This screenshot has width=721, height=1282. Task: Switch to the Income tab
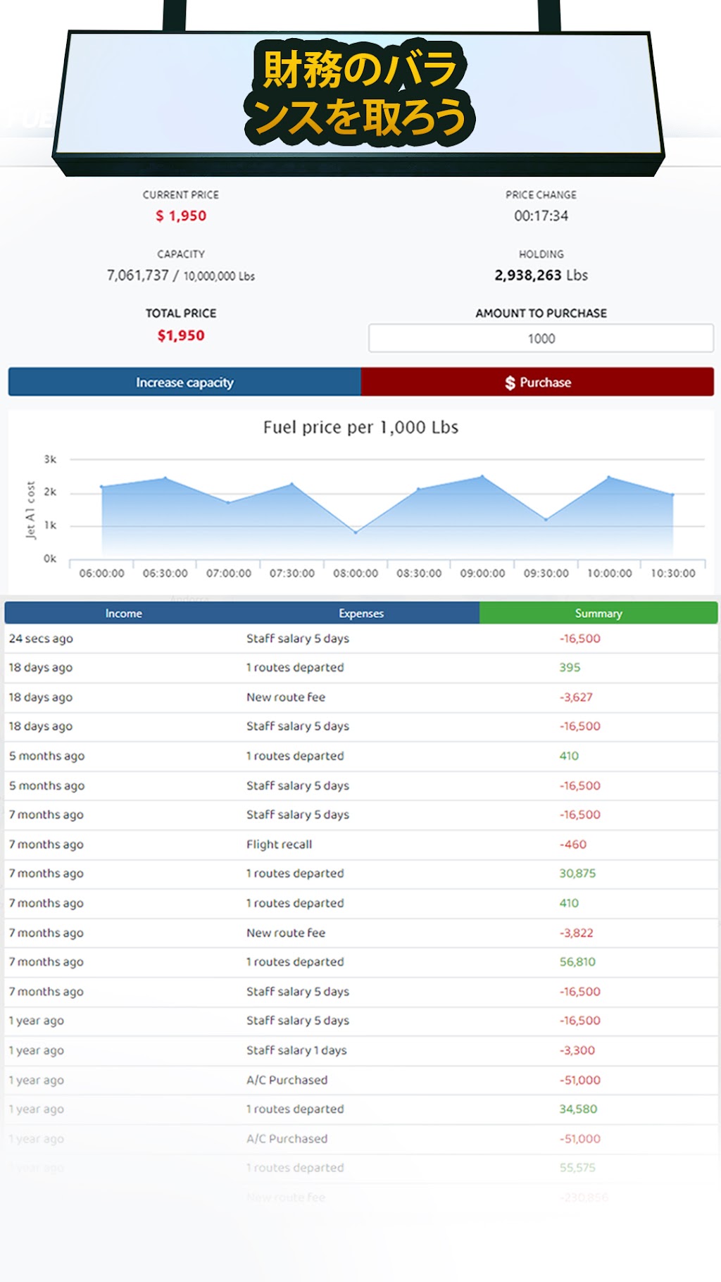pyautogui.click(x=124, y=613)
